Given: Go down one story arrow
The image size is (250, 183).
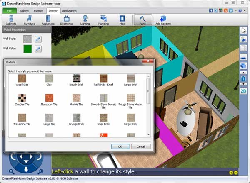Looking at the screenshot, I should pos(243,84).
